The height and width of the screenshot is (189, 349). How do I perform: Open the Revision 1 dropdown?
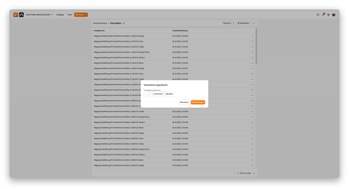tap(228, 23)
